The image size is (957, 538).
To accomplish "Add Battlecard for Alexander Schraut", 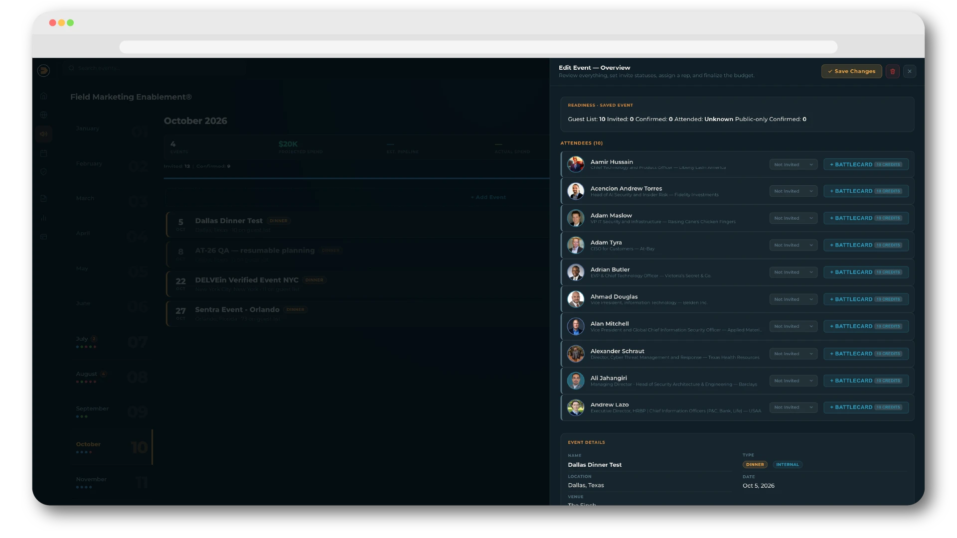I will [866, 354].
